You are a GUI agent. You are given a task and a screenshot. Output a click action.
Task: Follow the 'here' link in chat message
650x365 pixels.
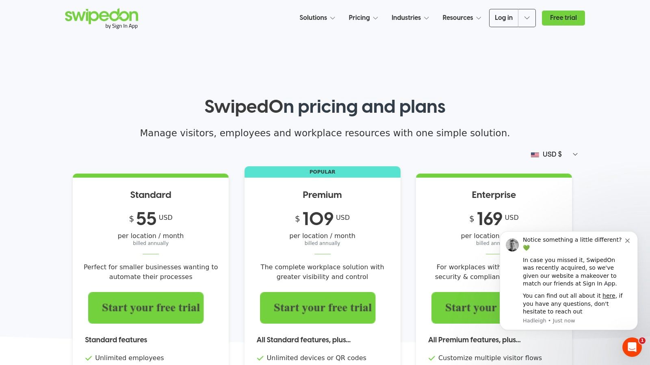[x=609, y=296]
